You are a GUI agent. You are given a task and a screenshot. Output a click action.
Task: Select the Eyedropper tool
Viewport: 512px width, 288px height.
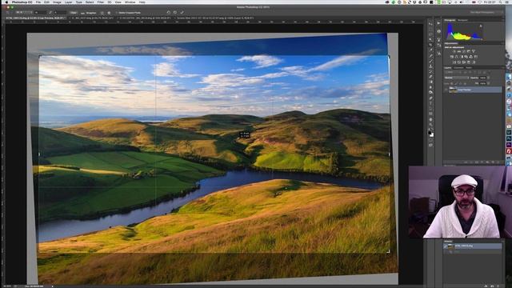coord(430,50)
